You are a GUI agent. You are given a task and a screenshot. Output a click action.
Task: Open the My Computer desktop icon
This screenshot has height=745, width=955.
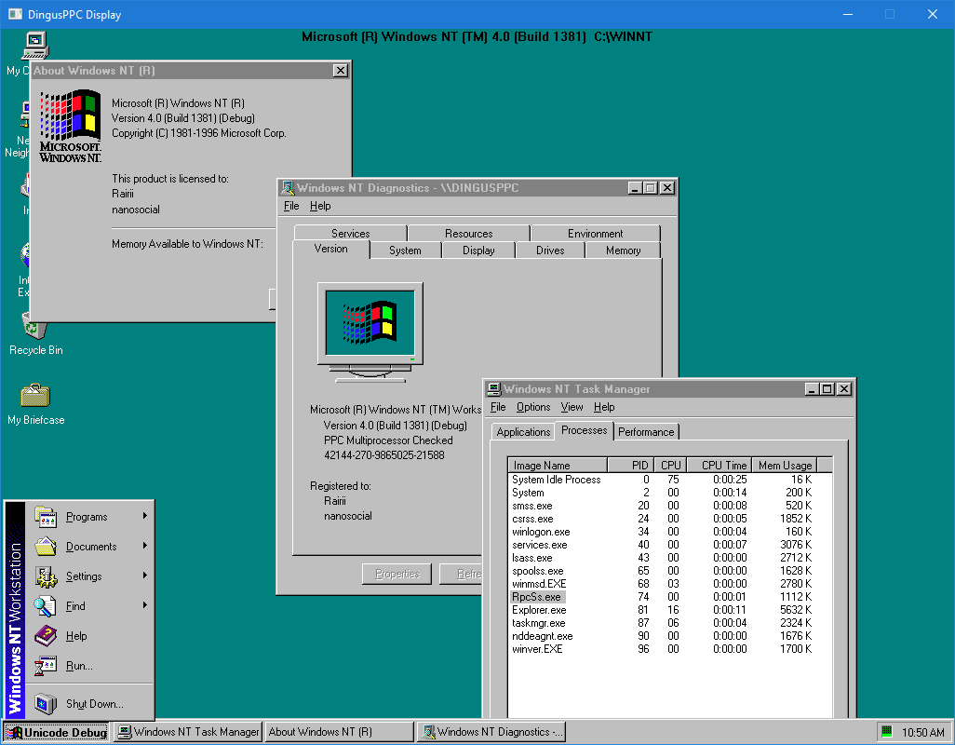[x=35, y=45]
